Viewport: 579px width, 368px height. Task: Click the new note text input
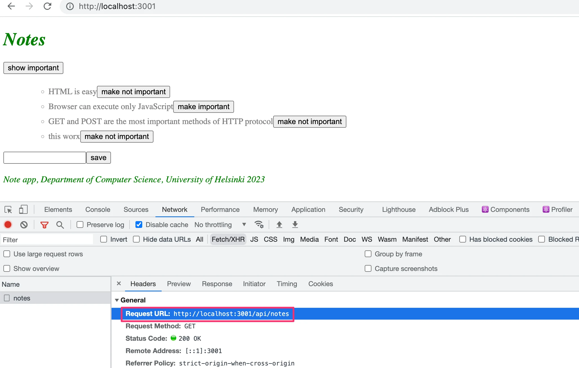click(x=45, y=158)
